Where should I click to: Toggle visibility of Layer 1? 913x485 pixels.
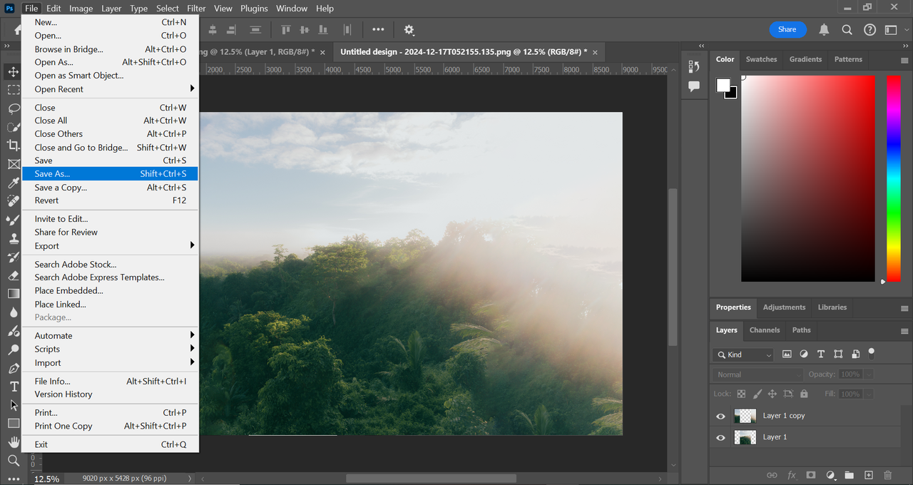[720, 438]
